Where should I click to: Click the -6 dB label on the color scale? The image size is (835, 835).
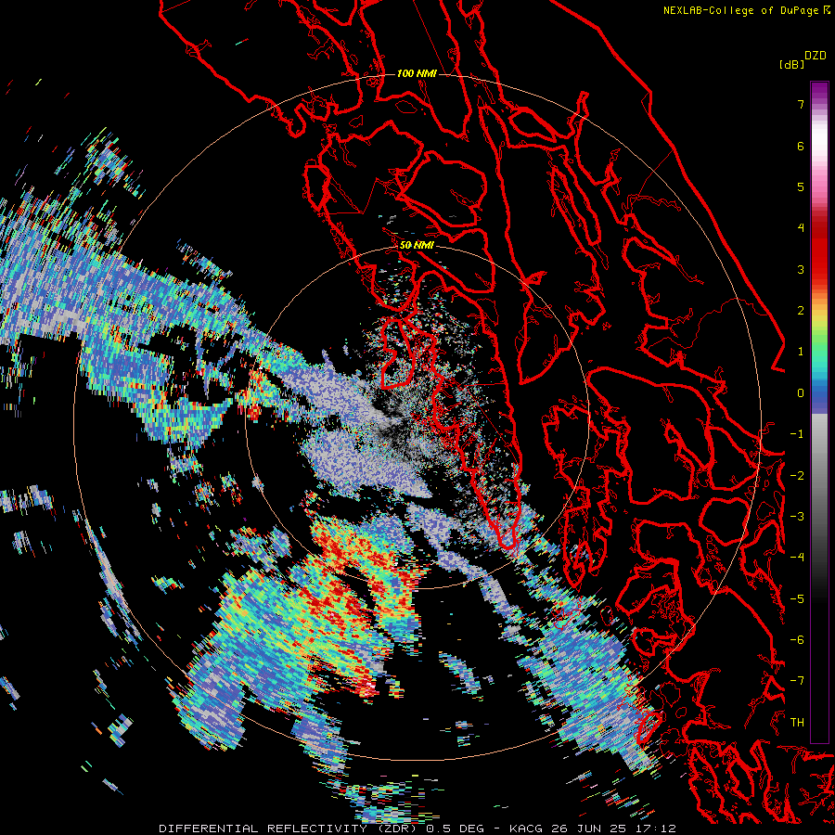[797, 640]
